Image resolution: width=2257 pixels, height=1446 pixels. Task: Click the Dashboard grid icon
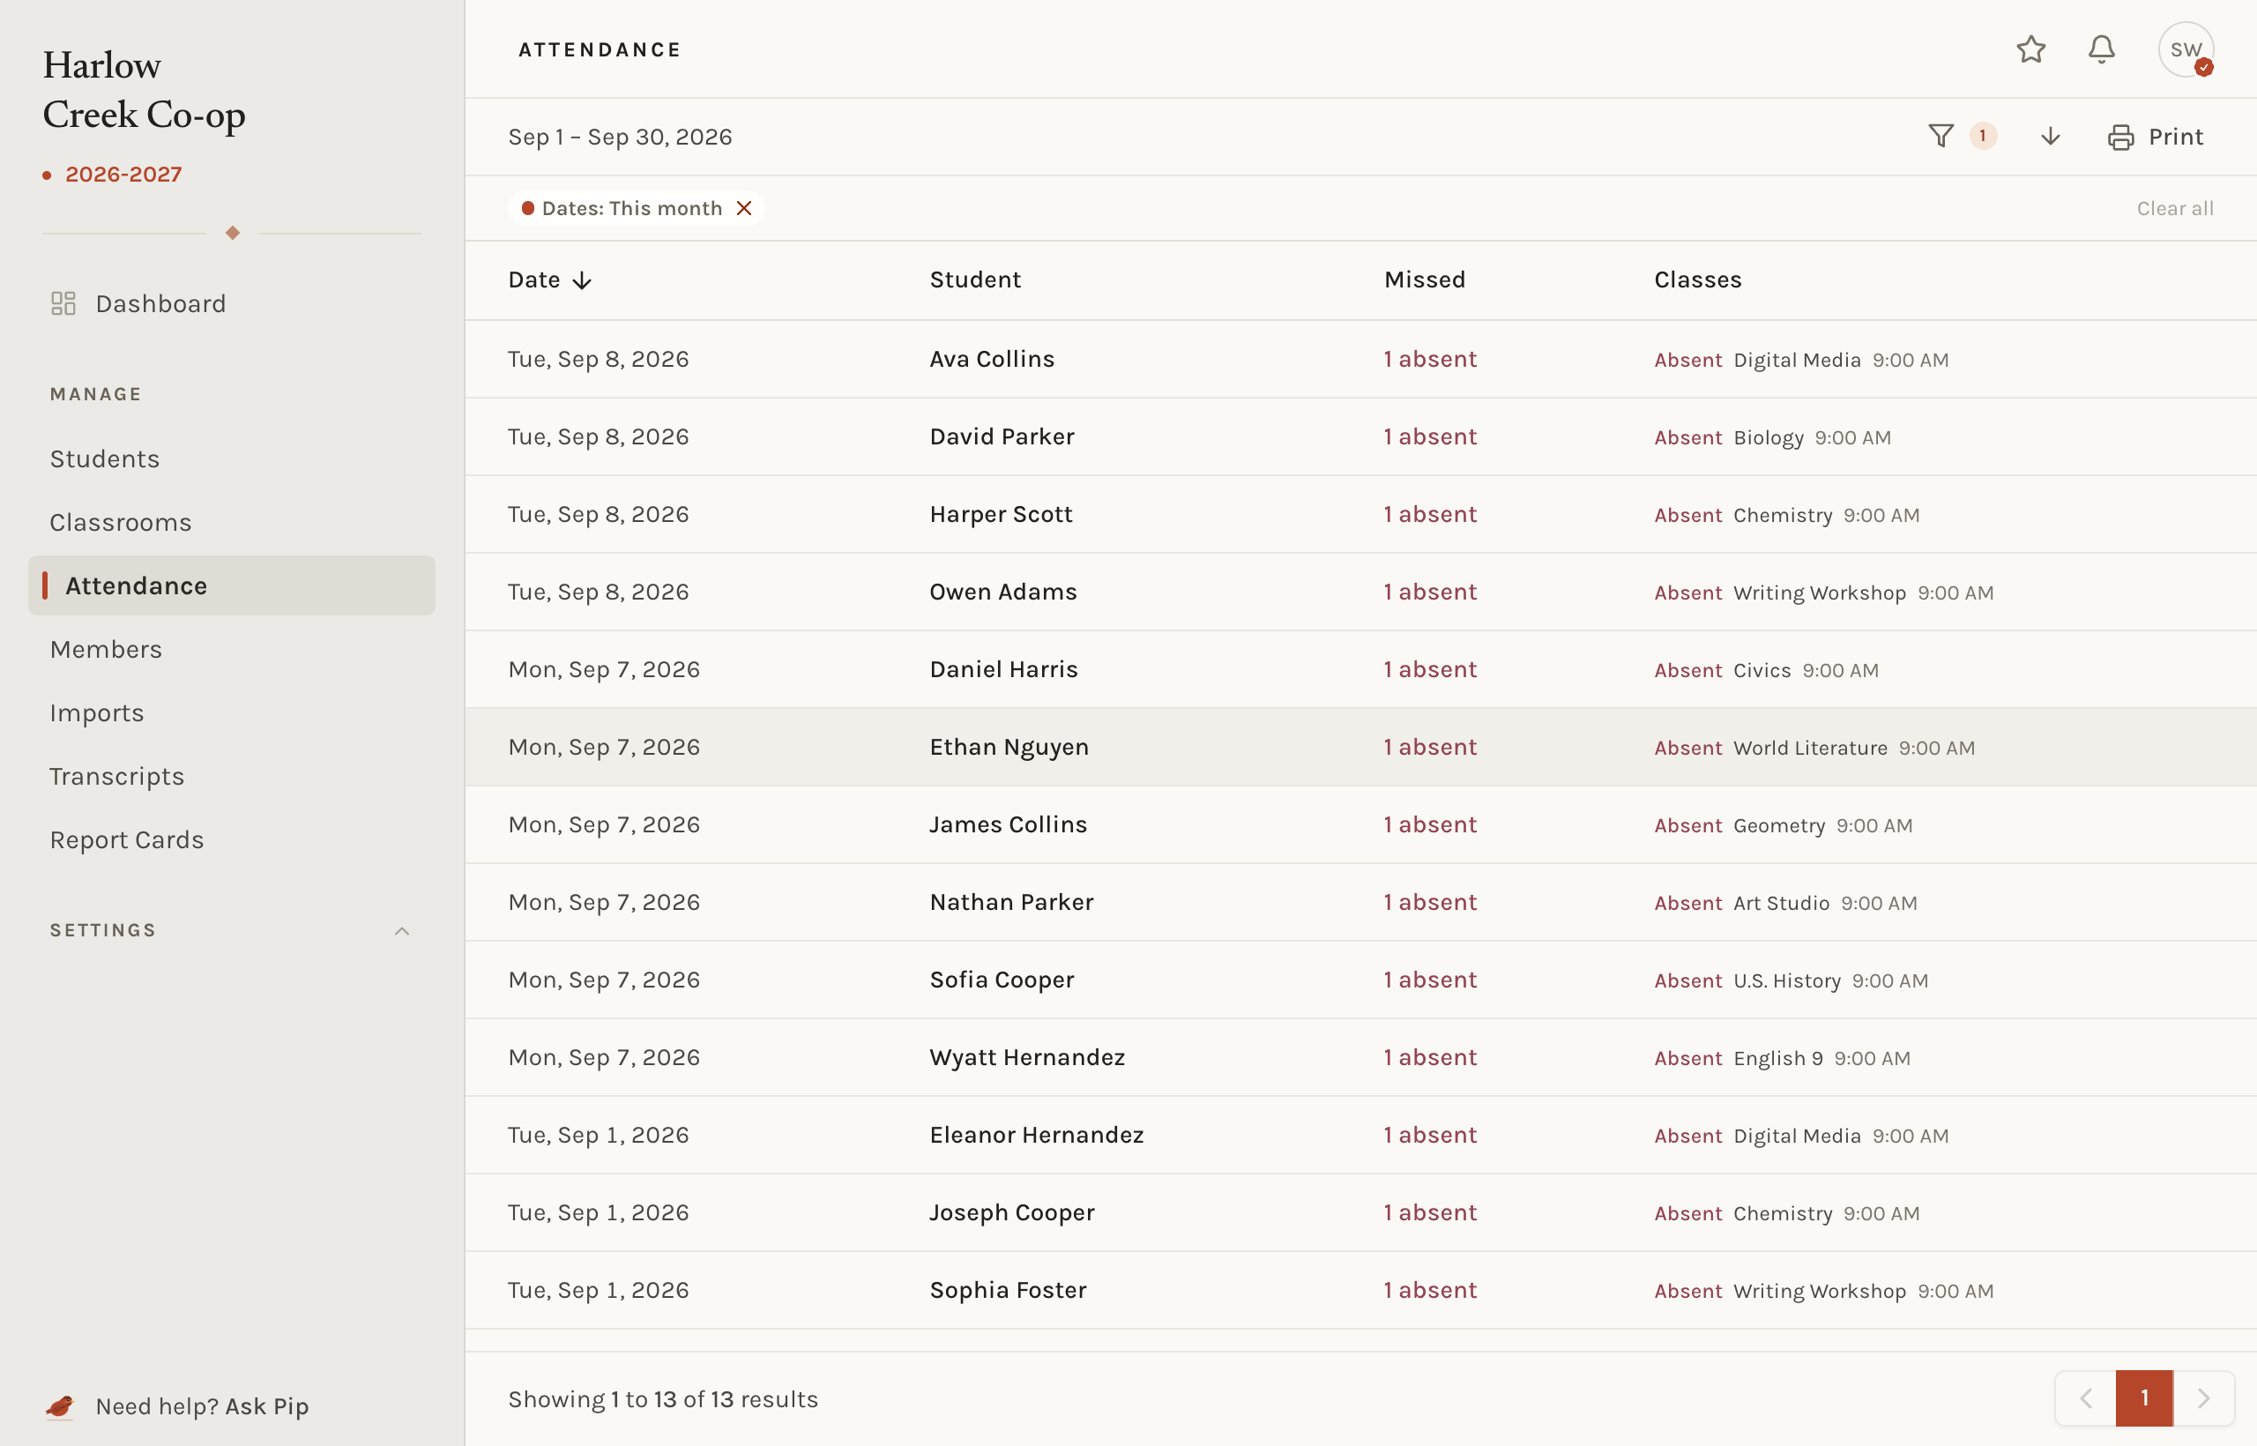pos(63,303)
